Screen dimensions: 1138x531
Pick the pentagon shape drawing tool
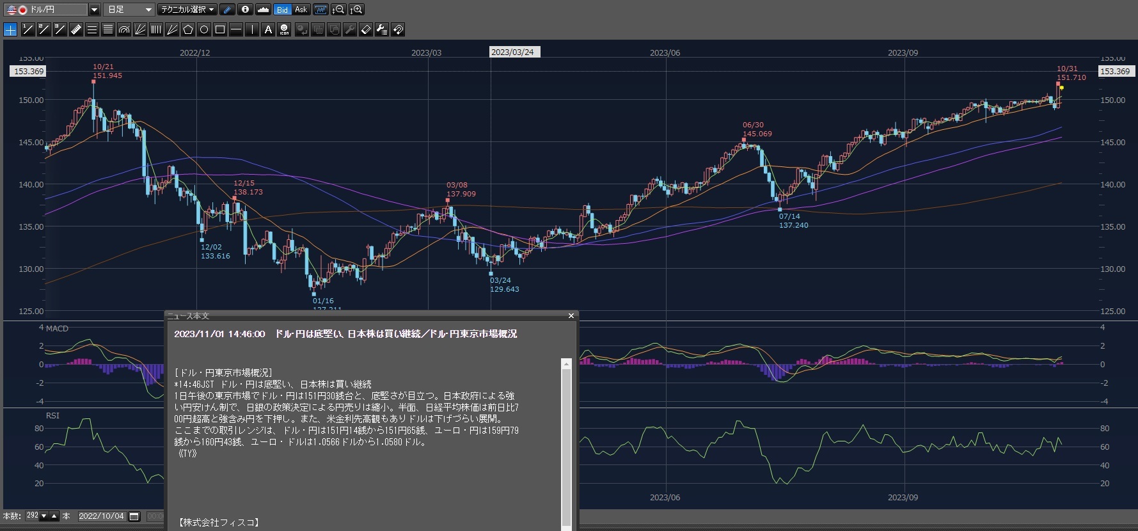coord(188,29)
